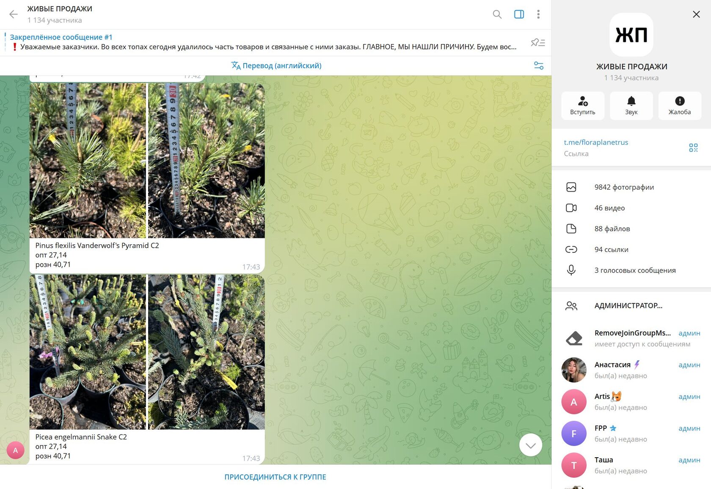Go back with the arrow icon
Viewport: 711px width, 489px height.
(x=14, y=14)
